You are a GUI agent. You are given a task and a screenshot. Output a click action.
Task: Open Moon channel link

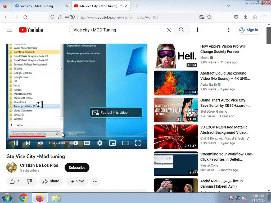[x=204, y=58]
